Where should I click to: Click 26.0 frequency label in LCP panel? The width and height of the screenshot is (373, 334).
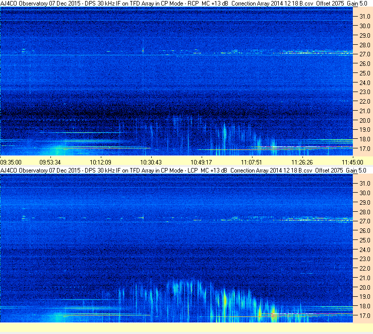364,231
